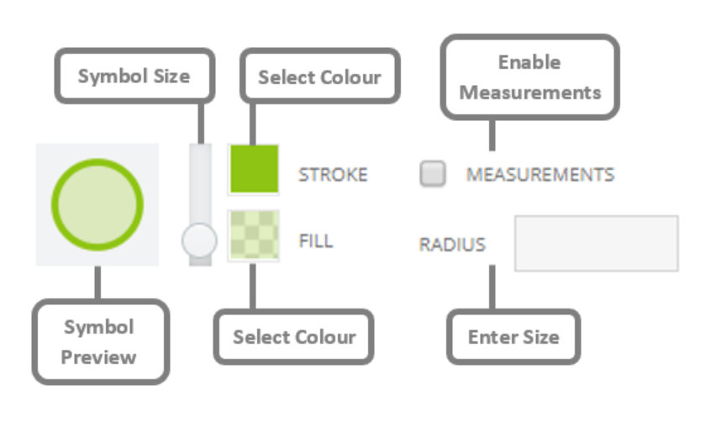Click the Select Colour callout below the fill swatch
Screen dimensions: 716x427
point(294,337)
